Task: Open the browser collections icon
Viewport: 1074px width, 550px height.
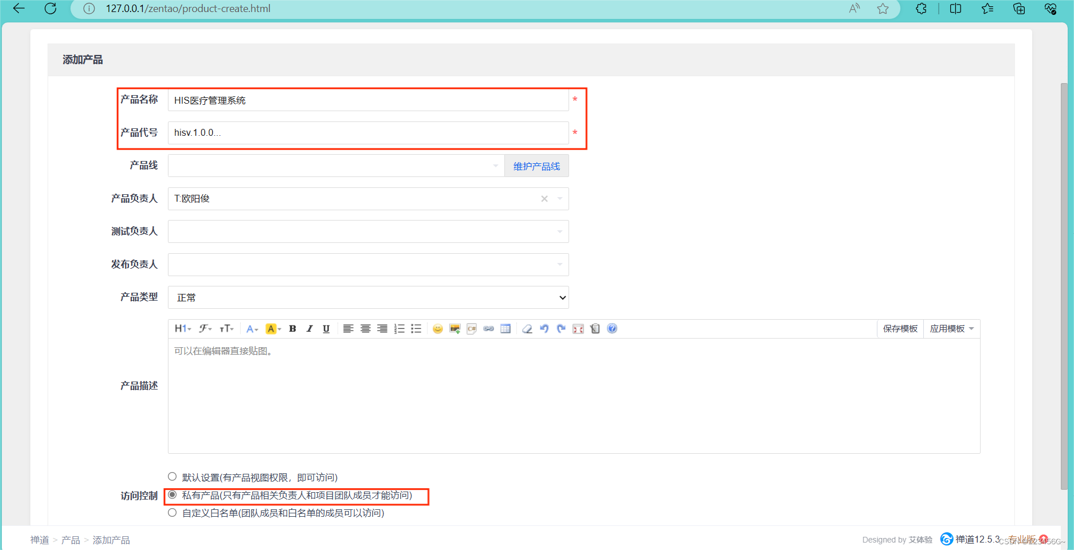Action: coord(1019,9)
